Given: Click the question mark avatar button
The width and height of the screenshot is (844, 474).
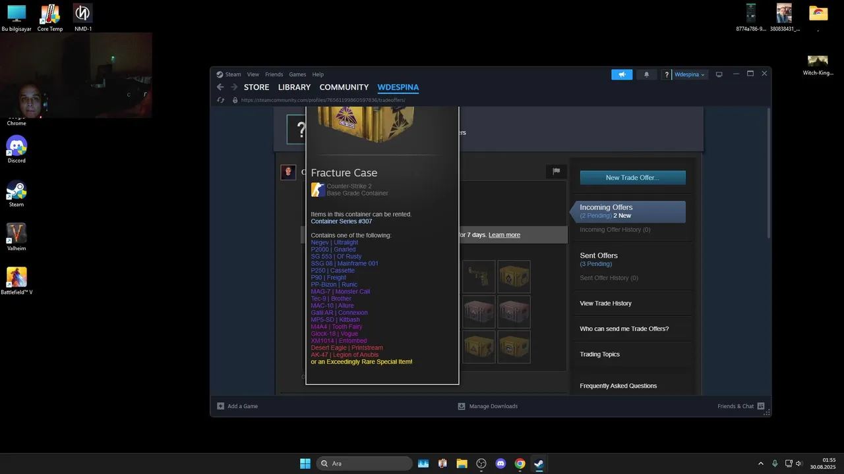Looking at the screenshot, I should coord(667,74).
